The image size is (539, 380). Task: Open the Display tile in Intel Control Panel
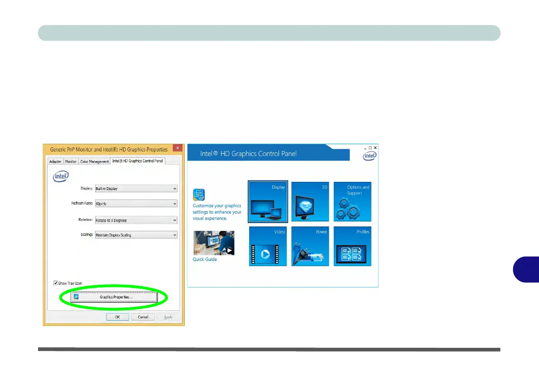click(268, 202)
